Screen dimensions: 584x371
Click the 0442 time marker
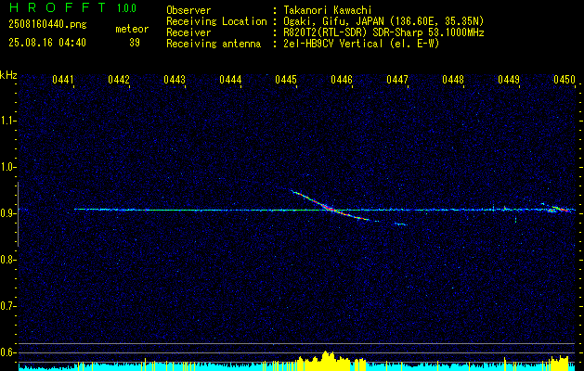119,80
